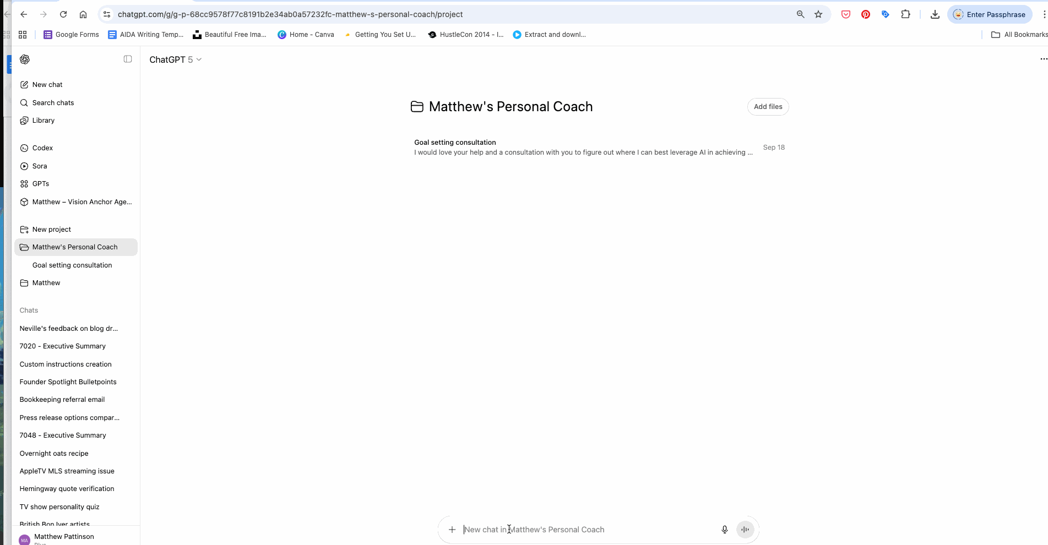Go back with browser back arrow

[24, 14]
